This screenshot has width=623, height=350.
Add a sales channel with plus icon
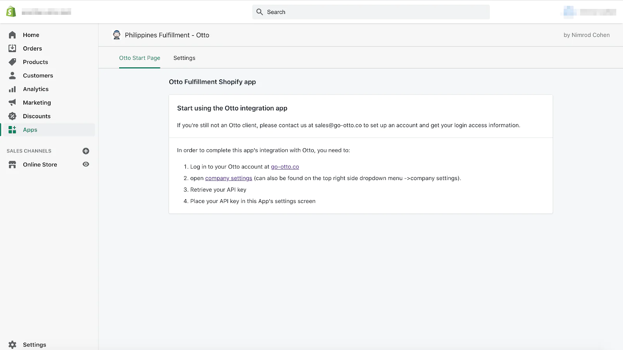pos(86,151)
